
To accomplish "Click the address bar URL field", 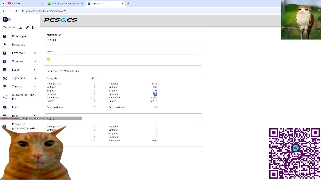I will 150,11.
